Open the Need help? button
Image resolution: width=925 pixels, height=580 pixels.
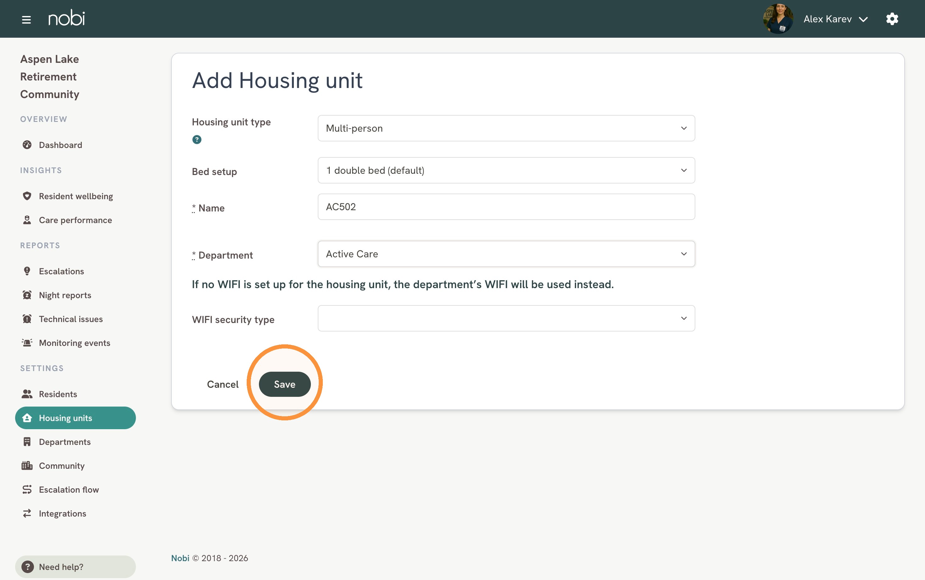coord(75,566)
